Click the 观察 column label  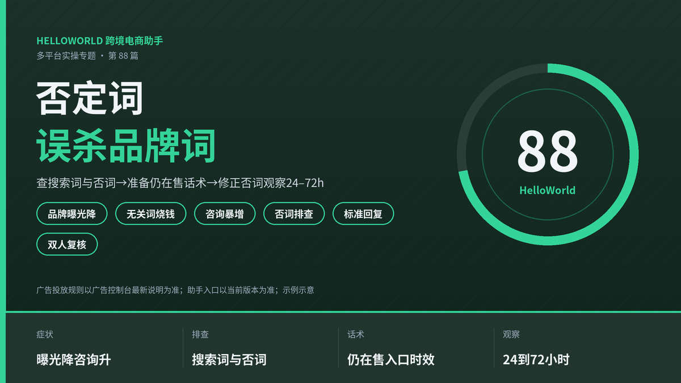pos(511,335)
